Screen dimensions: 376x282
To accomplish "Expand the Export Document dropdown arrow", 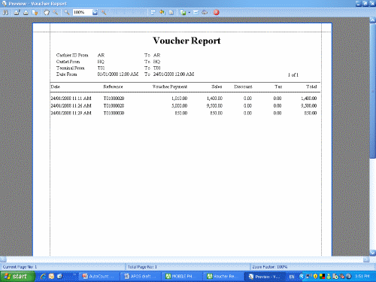I will (x=190, y=12).
